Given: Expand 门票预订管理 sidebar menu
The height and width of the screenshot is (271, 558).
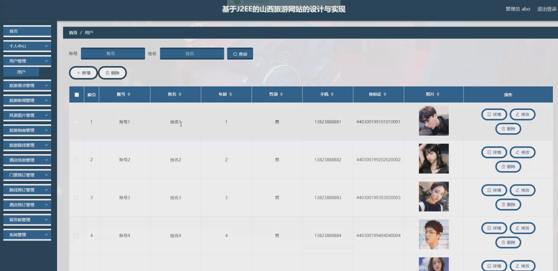Looking at the screenshot, I should tap(27, 175).
